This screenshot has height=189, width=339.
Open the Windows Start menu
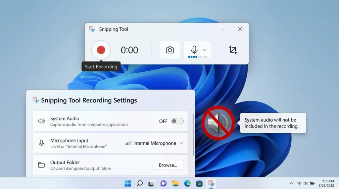coord(128,183)
